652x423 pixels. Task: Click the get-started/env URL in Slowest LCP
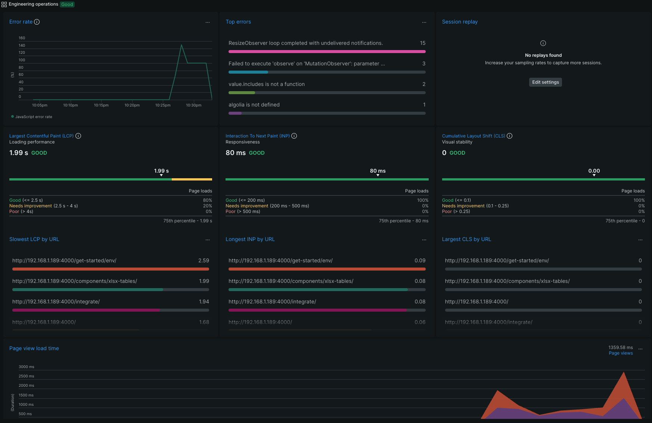(64, 261)
